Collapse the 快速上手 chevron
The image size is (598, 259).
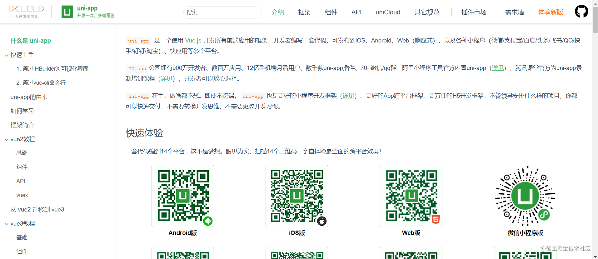point(7,55)
